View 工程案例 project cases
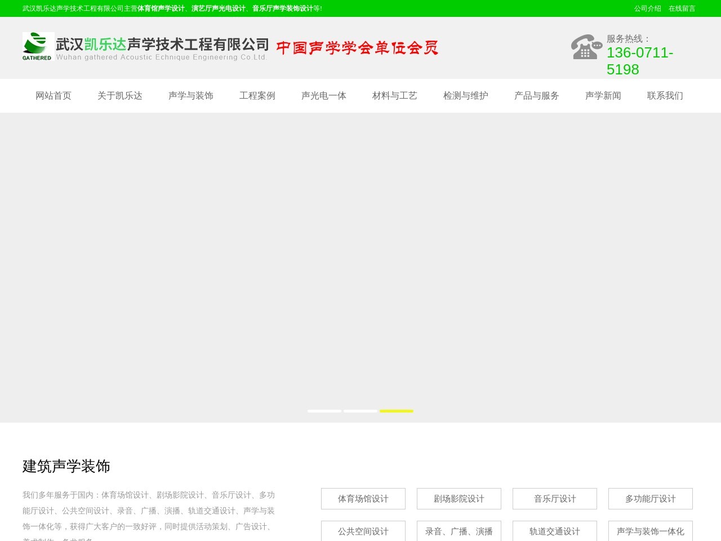 (258, 96)
